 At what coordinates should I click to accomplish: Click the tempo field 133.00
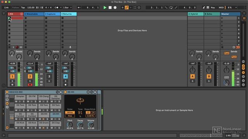[x=31, y=8]
